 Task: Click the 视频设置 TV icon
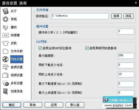(x=6, y=75)
